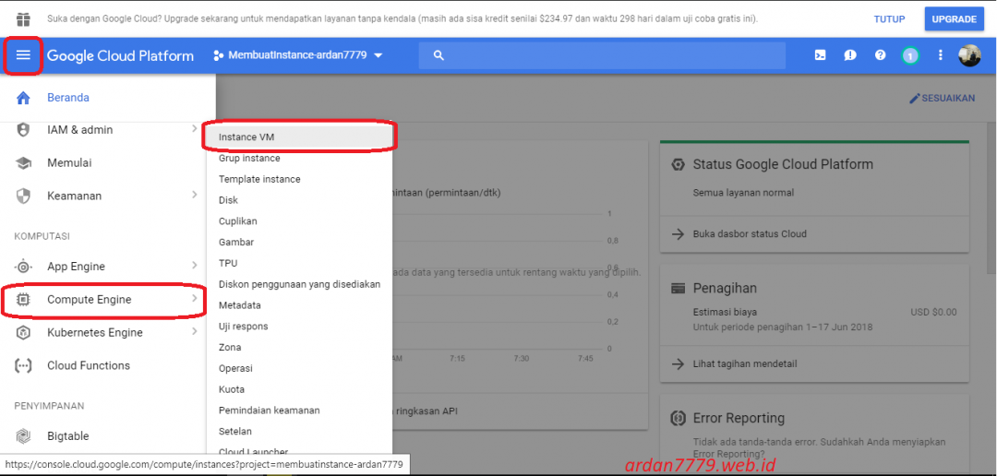
Task: Click the UPGRADE button
Action: tap(954, 18)
